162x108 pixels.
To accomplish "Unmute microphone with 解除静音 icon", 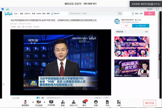I will pyautogui.click(x=25, y=102).
